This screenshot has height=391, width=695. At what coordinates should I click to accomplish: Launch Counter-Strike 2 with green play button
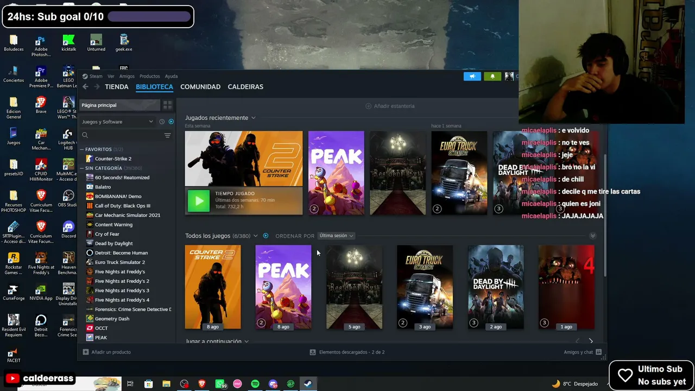pos(199,201)
